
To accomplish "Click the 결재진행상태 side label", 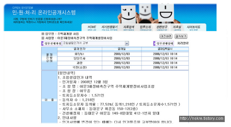I will click(49, 58).
